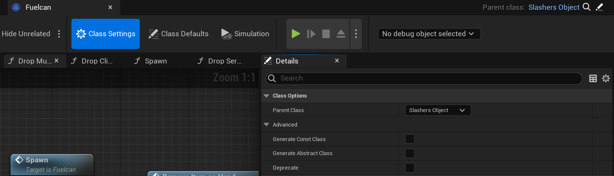
Task: Collapse the Class Options section
Action: tap(266, 96)
